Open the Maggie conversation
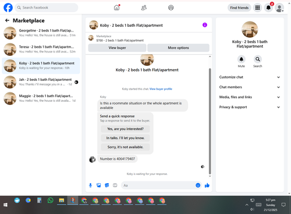This screenshot has width=291, height=214. (41, 98)
